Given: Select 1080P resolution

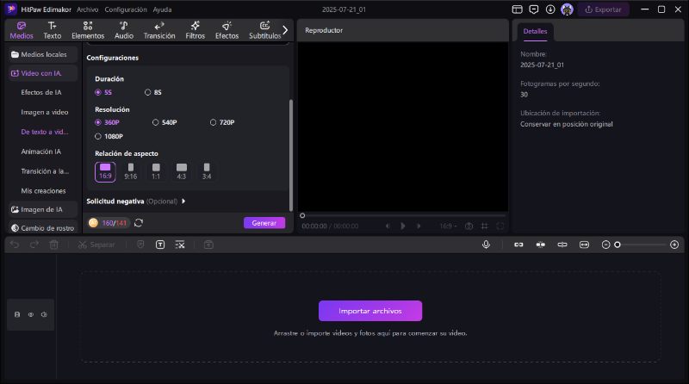Looking at the screenshot, I should (x=98, y=136).
